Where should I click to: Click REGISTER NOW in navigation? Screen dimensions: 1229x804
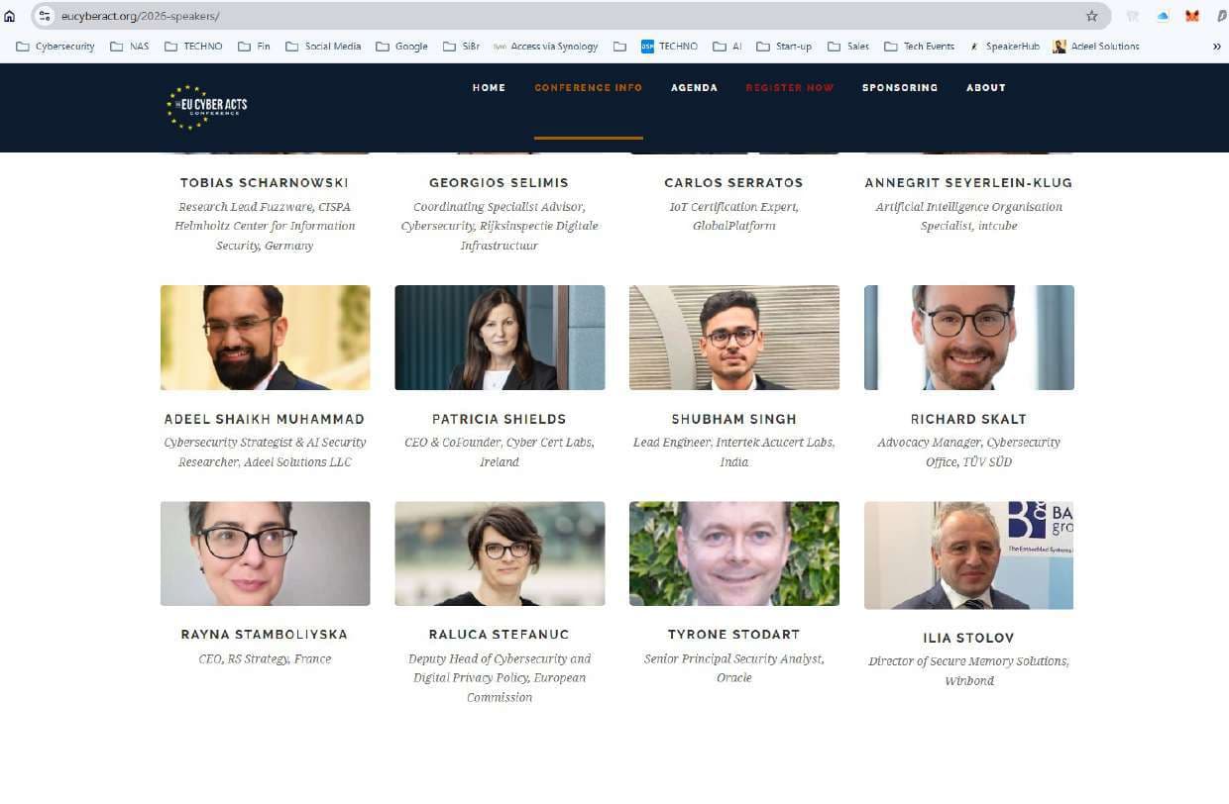(790, 88)
